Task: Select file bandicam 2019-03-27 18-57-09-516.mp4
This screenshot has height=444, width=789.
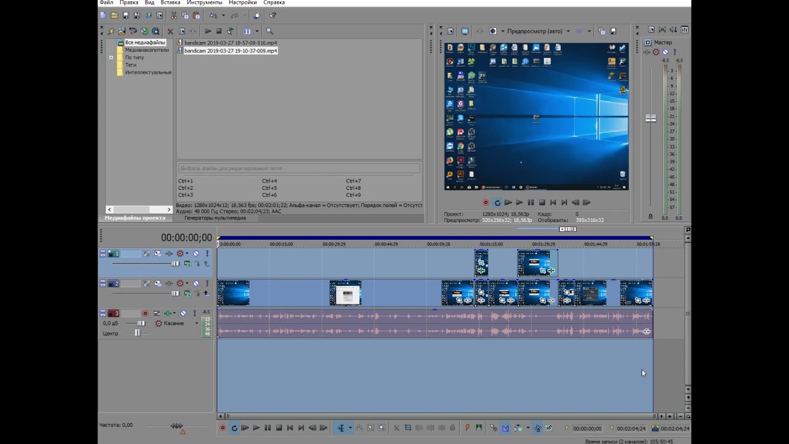Action: click(x=231, y=43)
